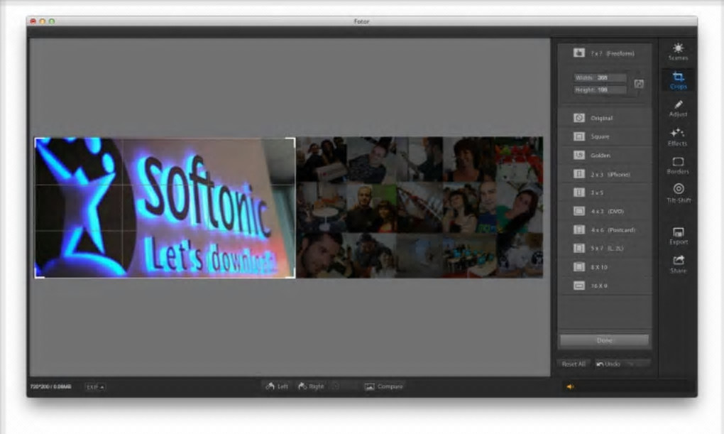The image size is (724, 434).
Task: Choose the 16 x 9 crop preset
Action: tap(605, 286)
